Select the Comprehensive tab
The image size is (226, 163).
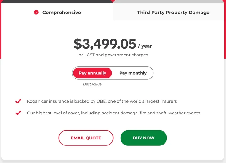(x=62, y=13)
